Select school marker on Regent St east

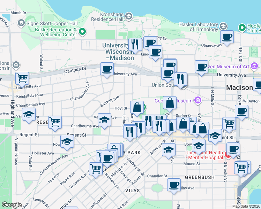pos(215,135)
